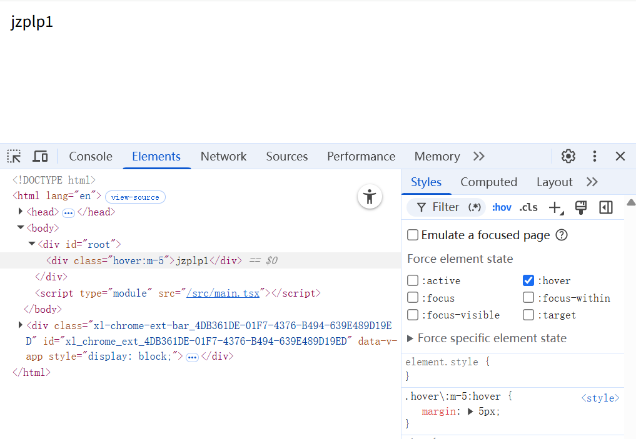This screenshot has height=439, width=636.
Task: Click the margin property name
Action: coord(438,412)
